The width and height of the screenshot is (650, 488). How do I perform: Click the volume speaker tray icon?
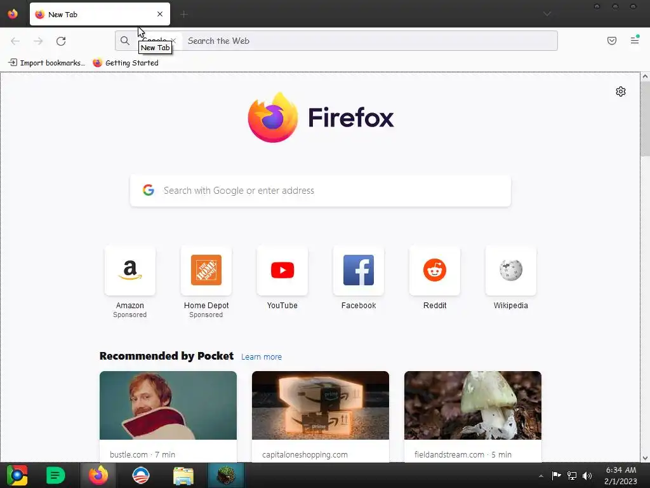[587, 475]
